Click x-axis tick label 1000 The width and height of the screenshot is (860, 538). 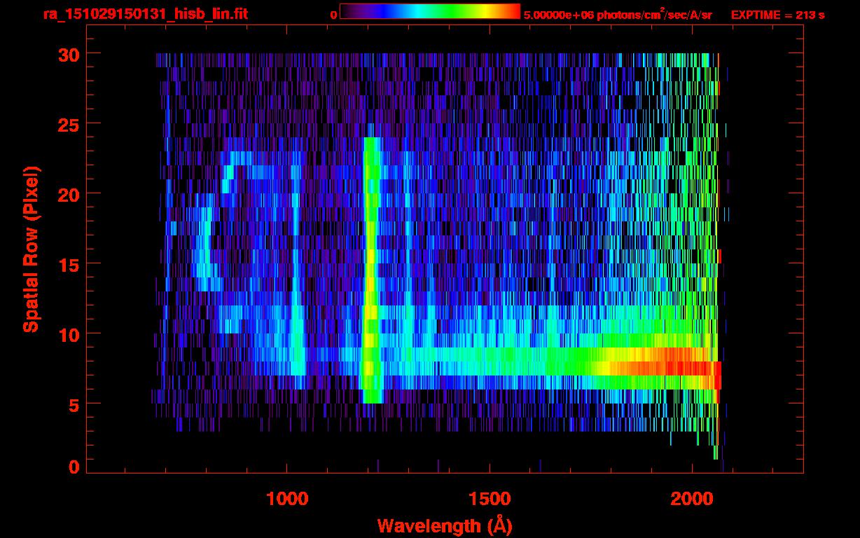[286, 498]
